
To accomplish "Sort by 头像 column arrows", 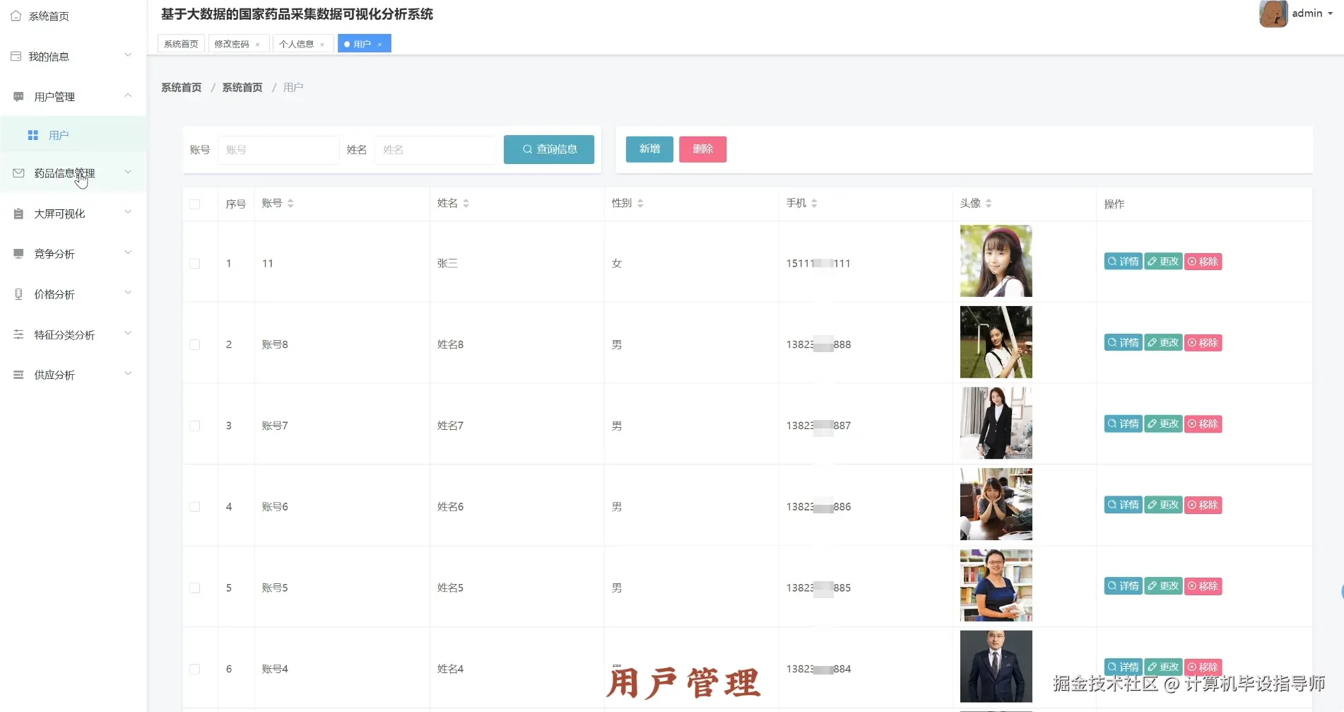I will click(989, 204).
